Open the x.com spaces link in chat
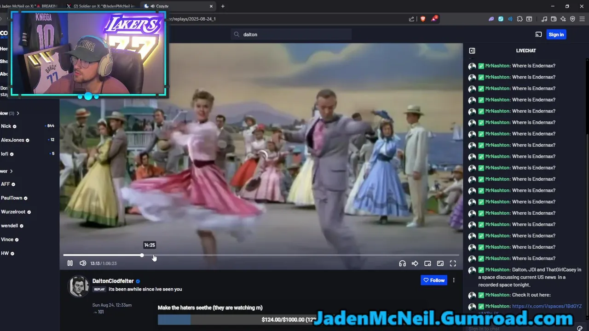 click(547, 306)
